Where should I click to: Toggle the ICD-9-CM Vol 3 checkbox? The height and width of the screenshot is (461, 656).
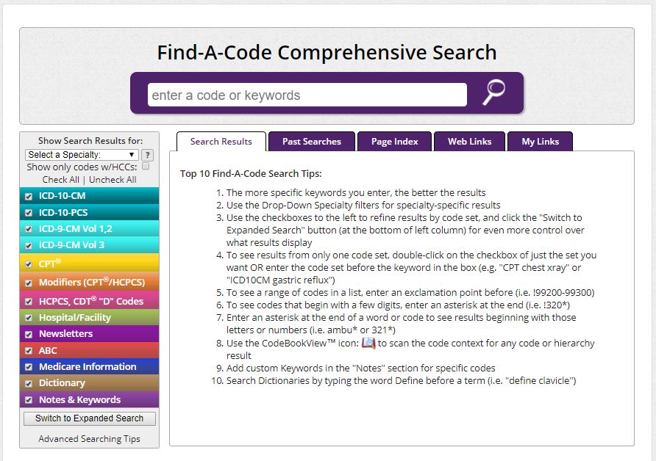pos(29,245)
